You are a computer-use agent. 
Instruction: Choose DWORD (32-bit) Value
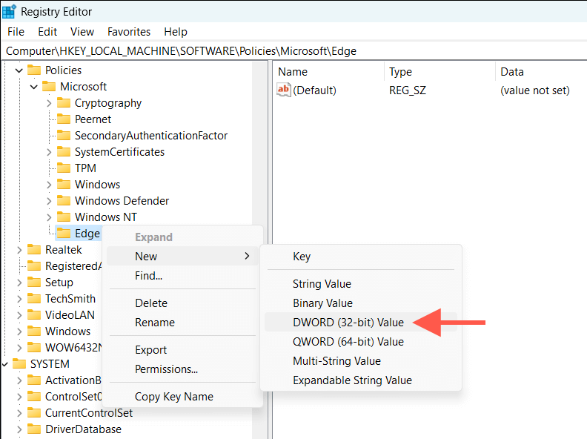point(348,323)
